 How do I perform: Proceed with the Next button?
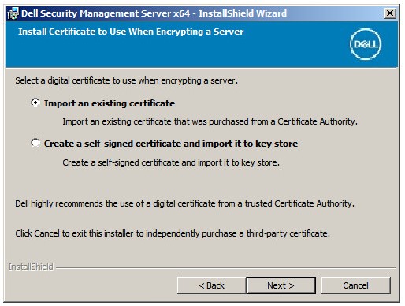coord(281,285)
